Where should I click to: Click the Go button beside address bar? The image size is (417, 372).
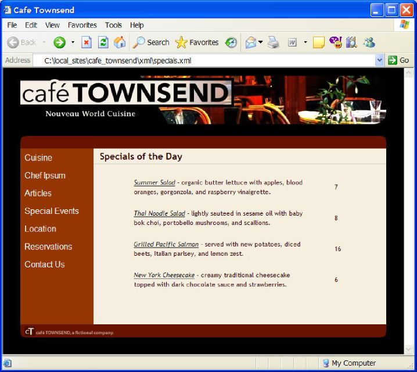pyautogui.click(x=398, y=60)
